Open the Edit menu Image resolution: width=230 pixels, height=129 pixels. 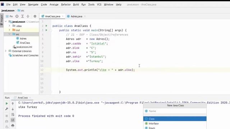tap(15, 5)
